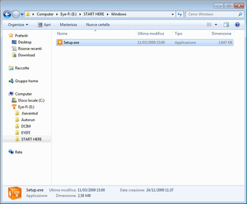Screen dimensions: 247x204
Task: Expand the arrow after Computer breadcrumb
Action: point(57,14)
